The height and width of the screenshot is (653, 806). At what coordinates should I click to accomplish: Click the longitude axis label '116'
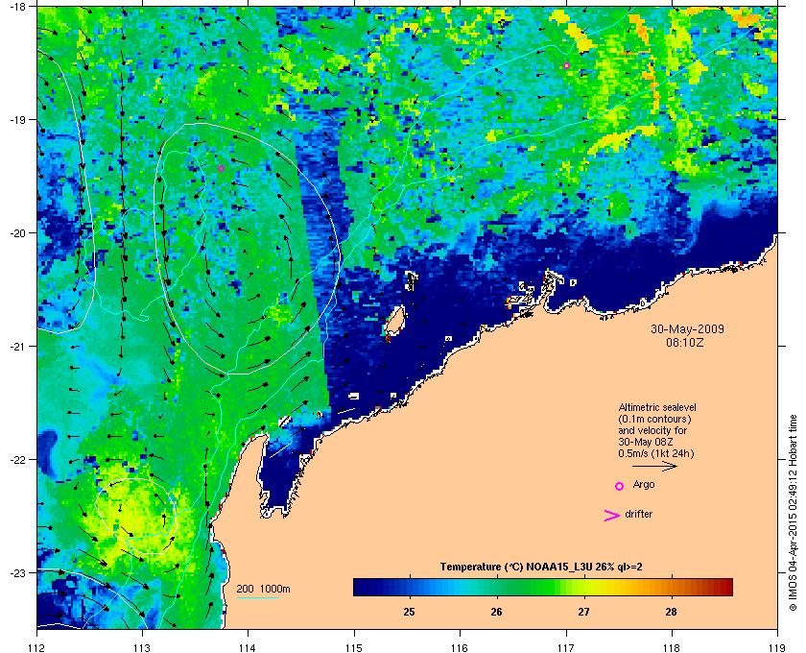pyautogui.click(x=460, y=648)
